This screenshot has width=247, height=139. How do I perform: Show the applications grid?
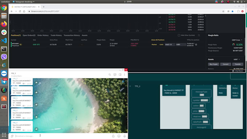pyautogui.click(x=4, y=135)
